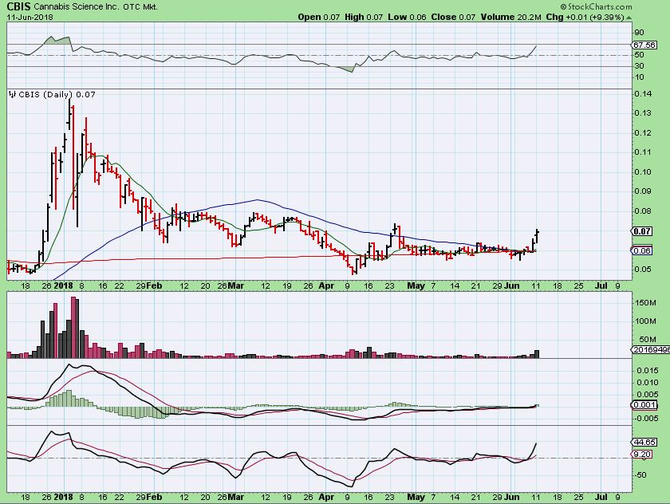Click the 'Mar' label on upper date axis
The height and width of the screenshot is (504, 670).
pyautogui.click(x=236, y=285)
